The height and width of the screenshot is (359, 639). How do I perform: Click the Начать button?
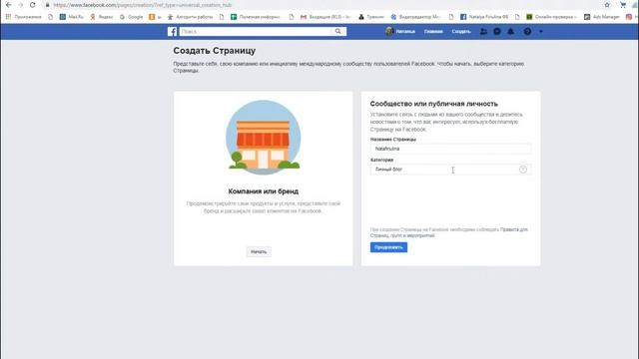point(259,252)
